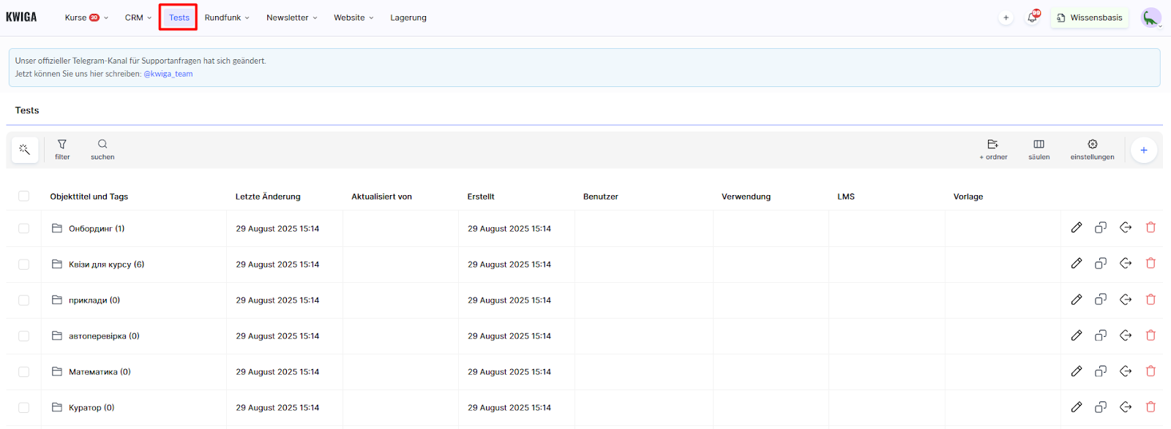Edit the Онбординг folder with pencil icon
1171x429 pixels.
[x=1076, y=228]
